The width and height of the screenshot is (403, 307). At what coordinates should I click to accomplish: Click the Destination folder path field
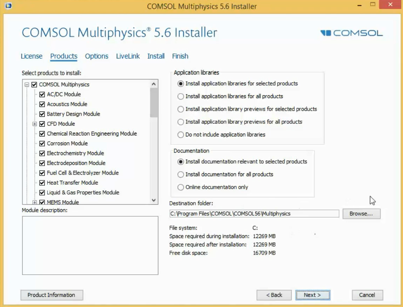click(254, 214)
